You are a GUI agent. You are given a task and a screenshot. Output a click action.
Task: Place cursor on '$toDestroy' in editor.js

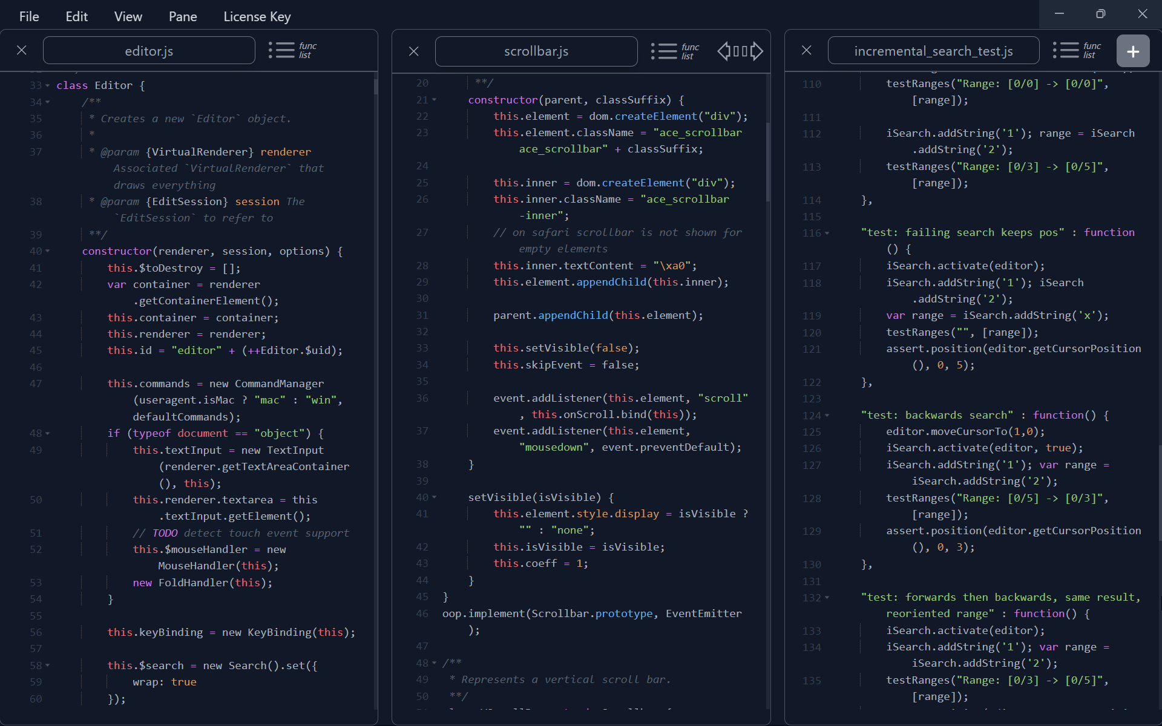171,268
